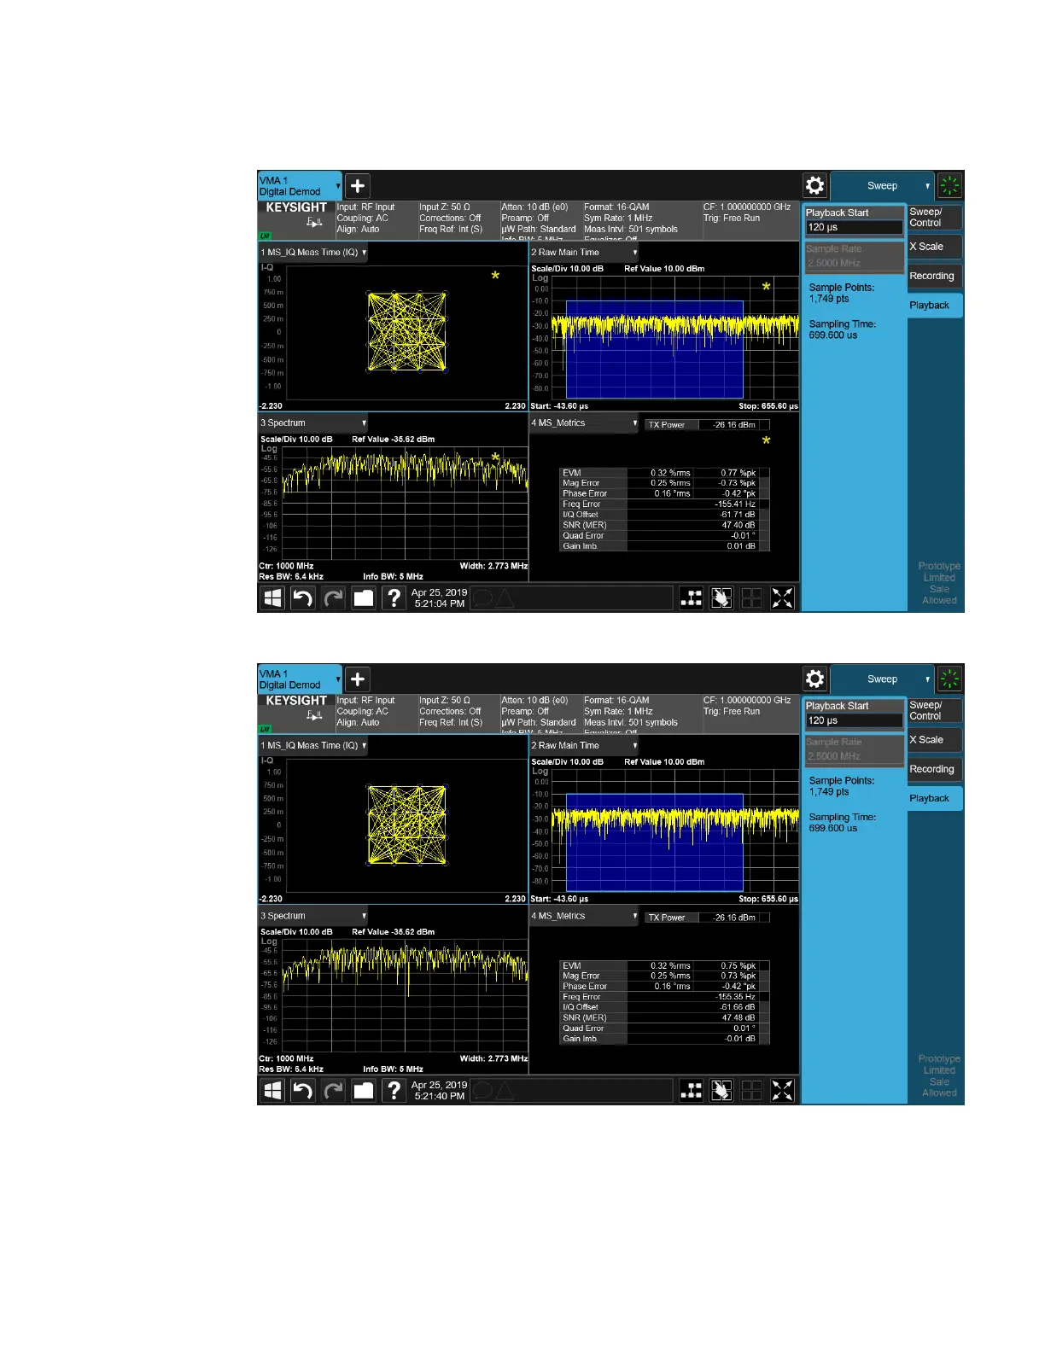Switch to X Scale tab in bottom screenshot
Viewport: 1045px width, 1352px height.
(x=935, y=740)
